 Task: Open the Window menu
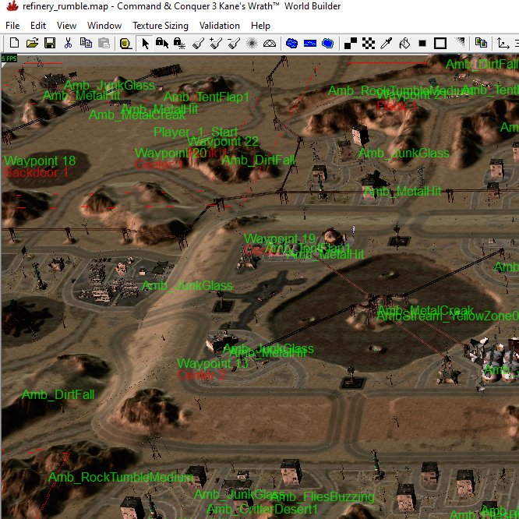coord(104,26)
